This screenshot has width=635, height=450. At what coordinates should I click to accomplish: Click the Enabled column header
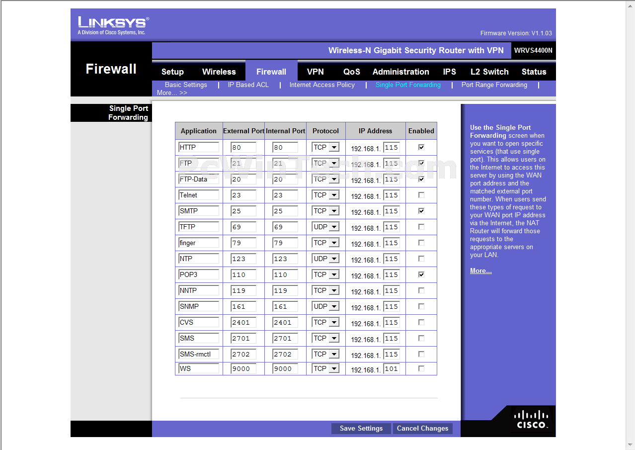[421, 131]
